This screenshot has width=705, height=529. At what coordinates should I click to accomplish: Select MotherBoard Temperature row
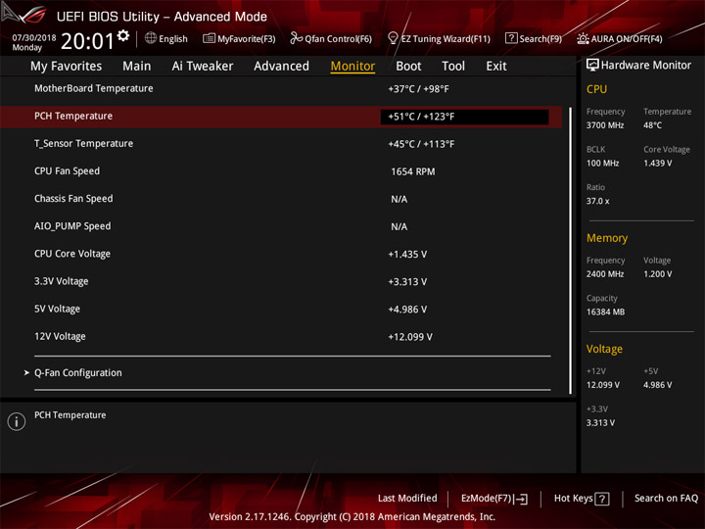coord(281,88)
